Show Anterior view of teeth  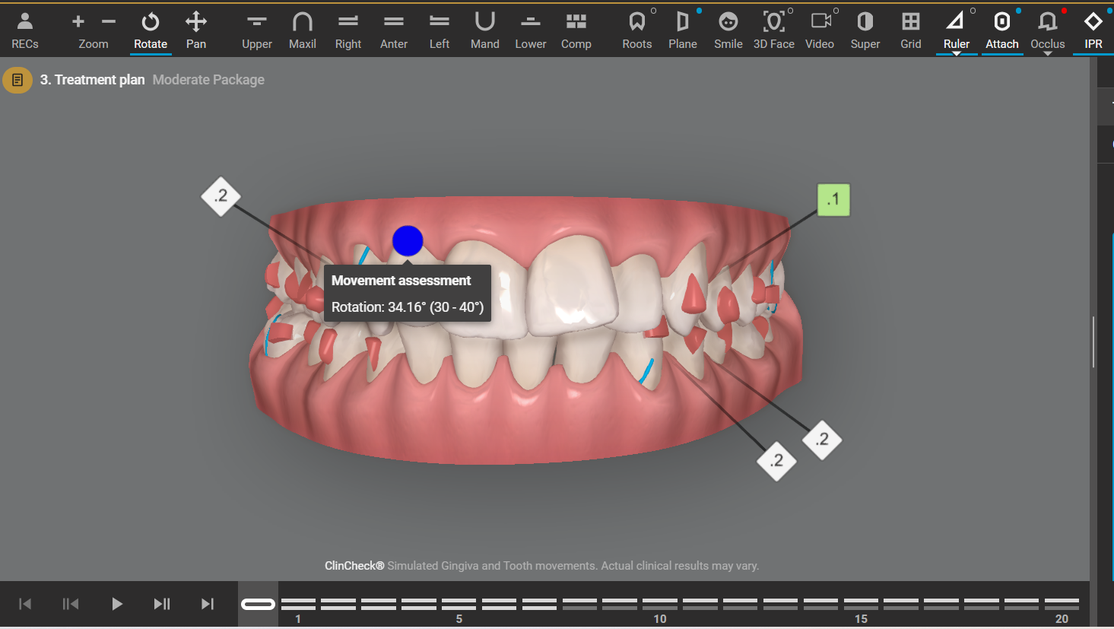click(394, 30)
